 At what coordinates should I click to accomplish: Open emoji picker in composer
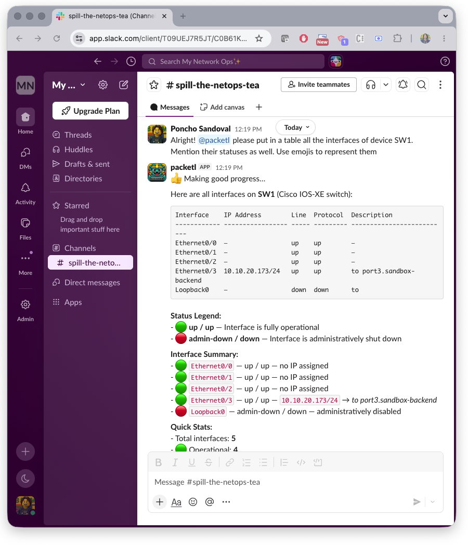(x=193, y=502)
